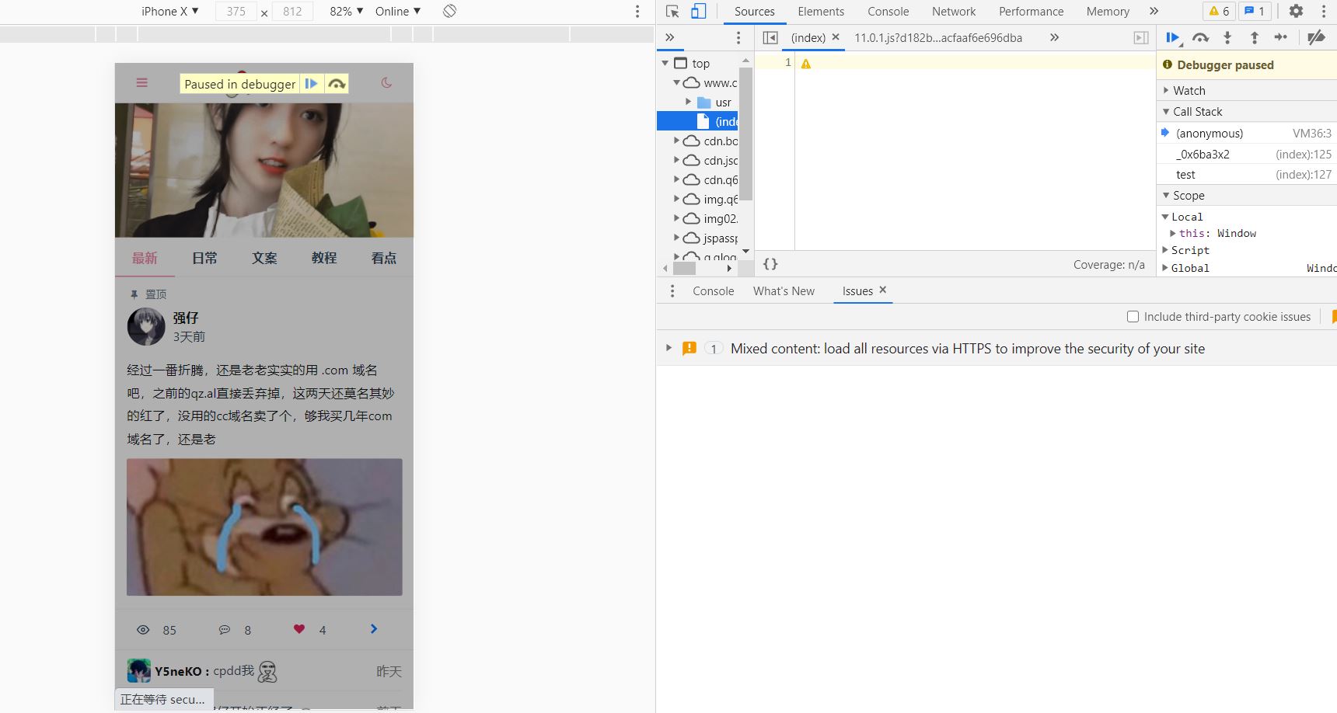Viewport: 1337px width, 713px height.
Task: Open the Online network throttling dropdown
Action: pyautogui.click(x=397, y=11)
